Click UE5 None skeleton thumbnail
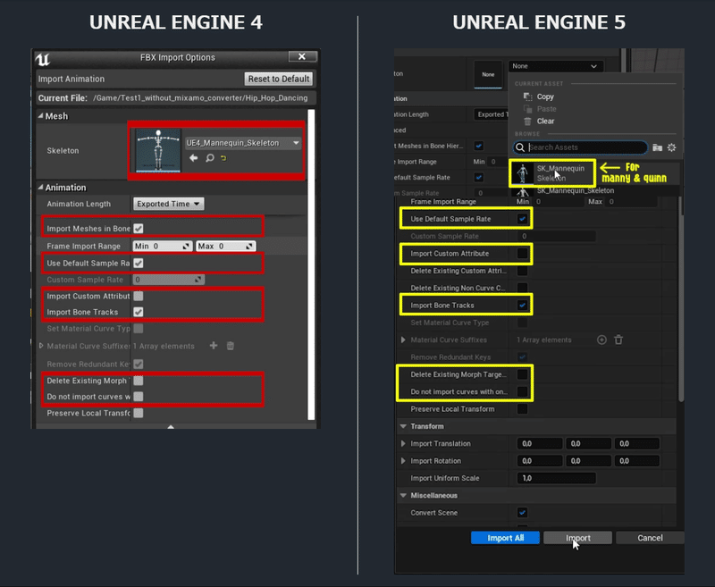Screen dimensions: 715x587 point(488,75)
